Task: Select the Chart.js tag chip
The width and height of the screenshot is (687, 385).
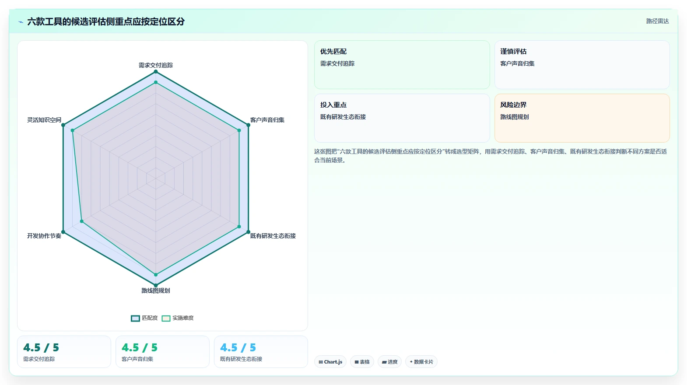Action: tap(330, 362)
